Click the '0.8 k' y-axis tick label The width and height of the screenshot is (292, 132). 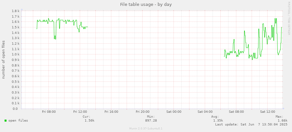pyautogui.click(x=16, y=65)
